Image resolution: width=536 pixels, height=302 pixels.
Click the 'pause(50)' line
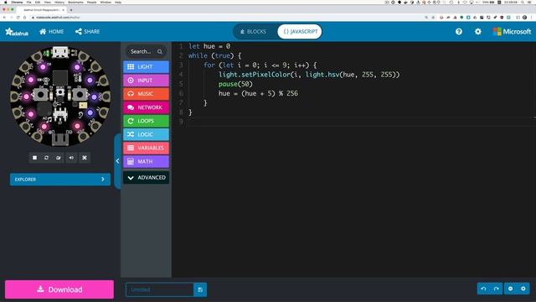[235, 84]
